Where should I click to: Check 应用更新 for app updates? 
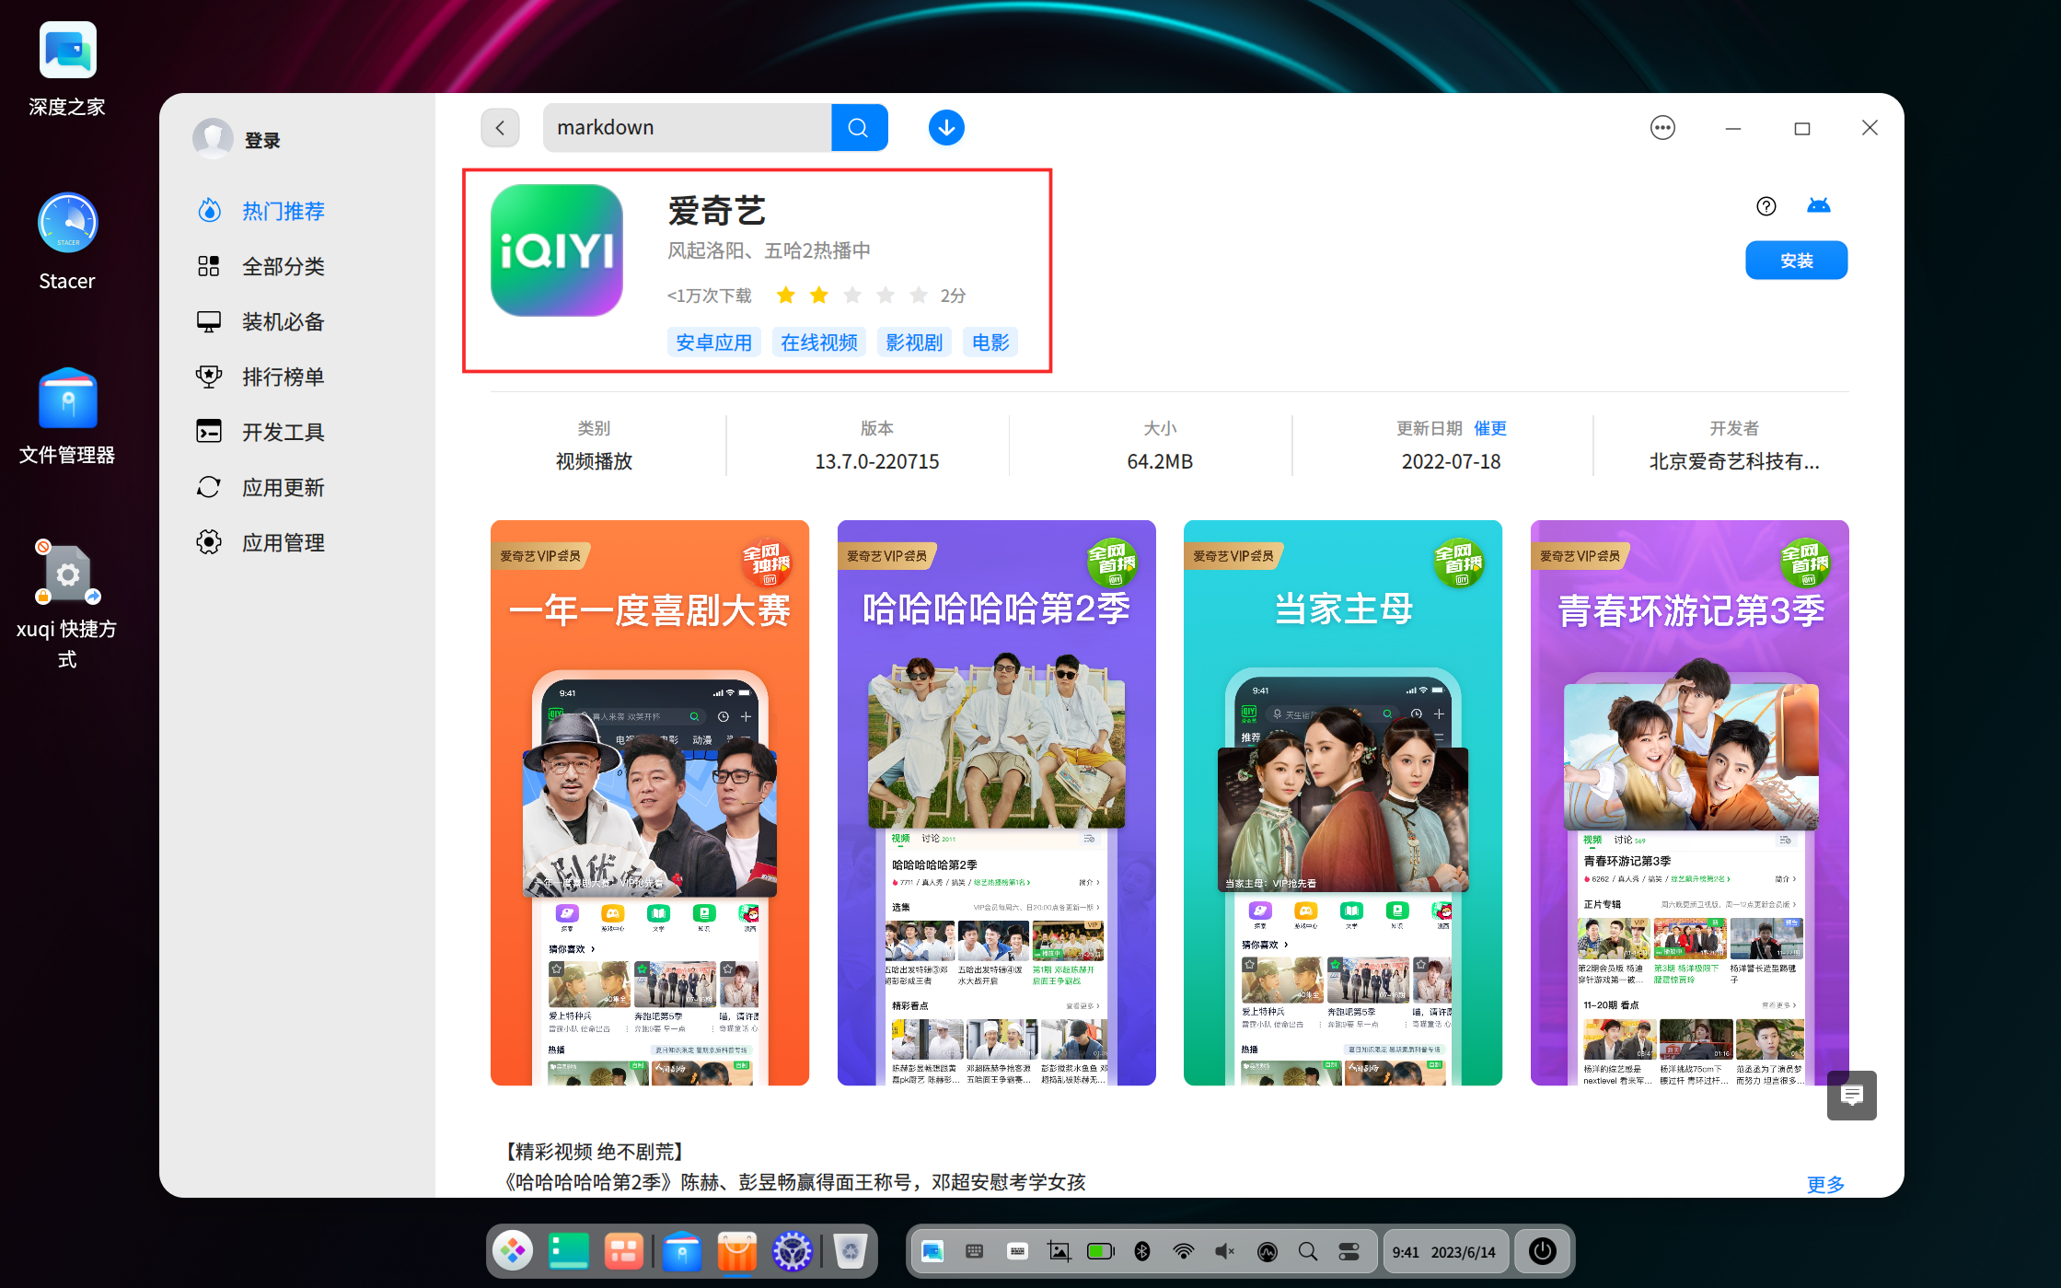coord(282,487)
